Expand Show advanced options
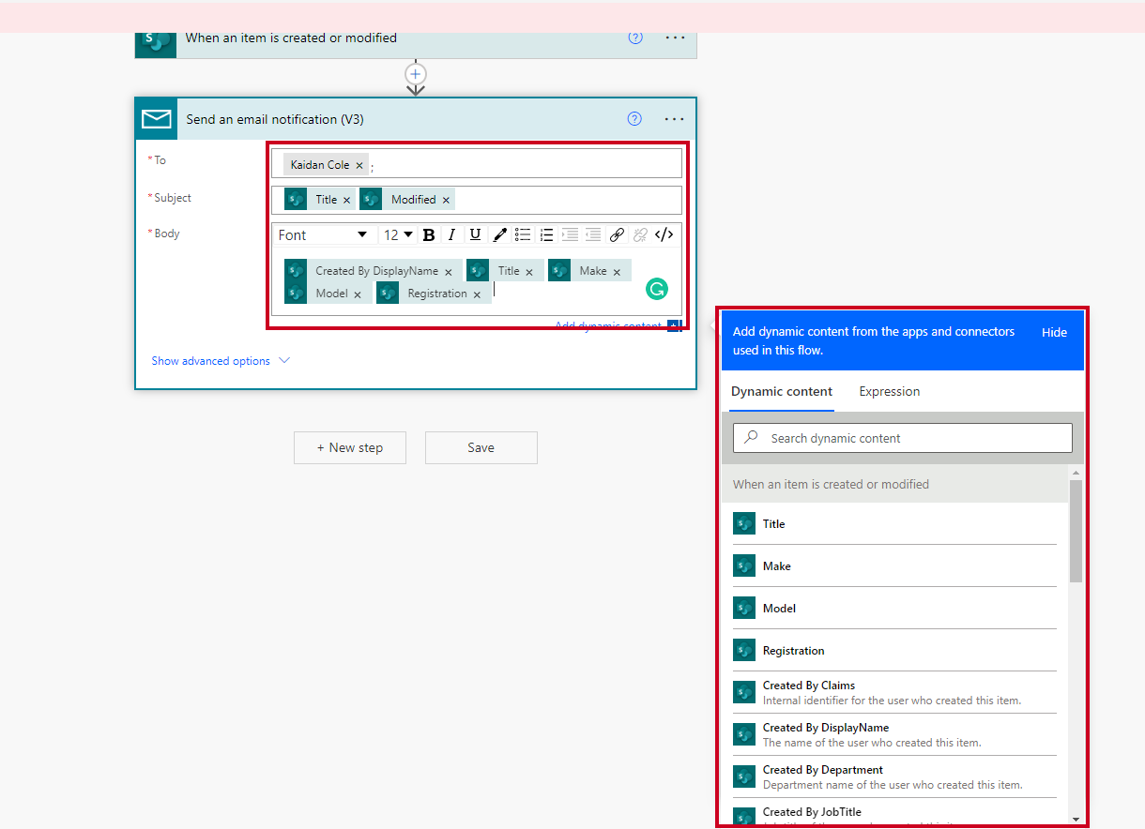 click(x=221, y=361)
